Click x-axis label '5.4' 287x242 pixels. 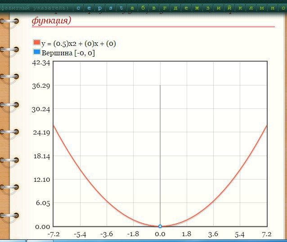[x=240, y=234]
